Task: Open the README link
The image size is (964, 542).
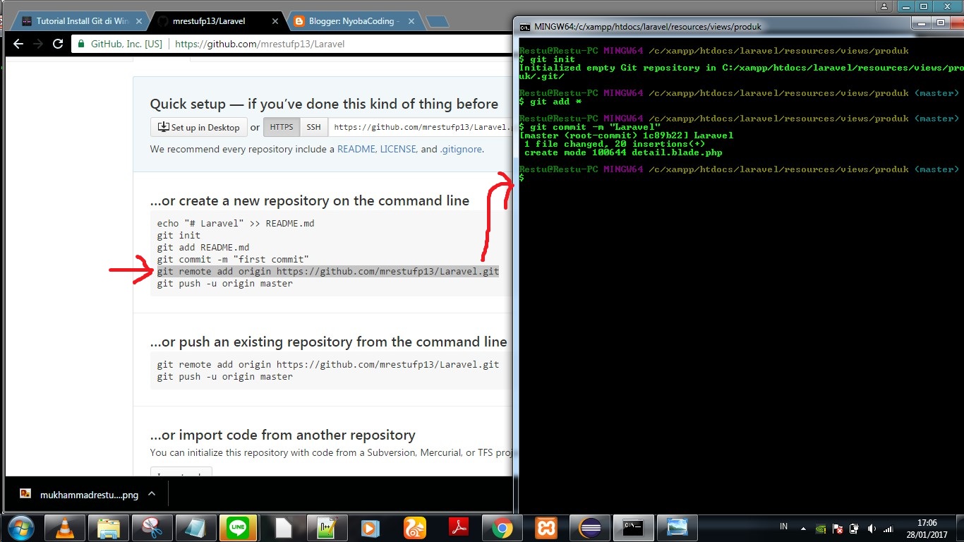Action: click(x=356, y=149)
